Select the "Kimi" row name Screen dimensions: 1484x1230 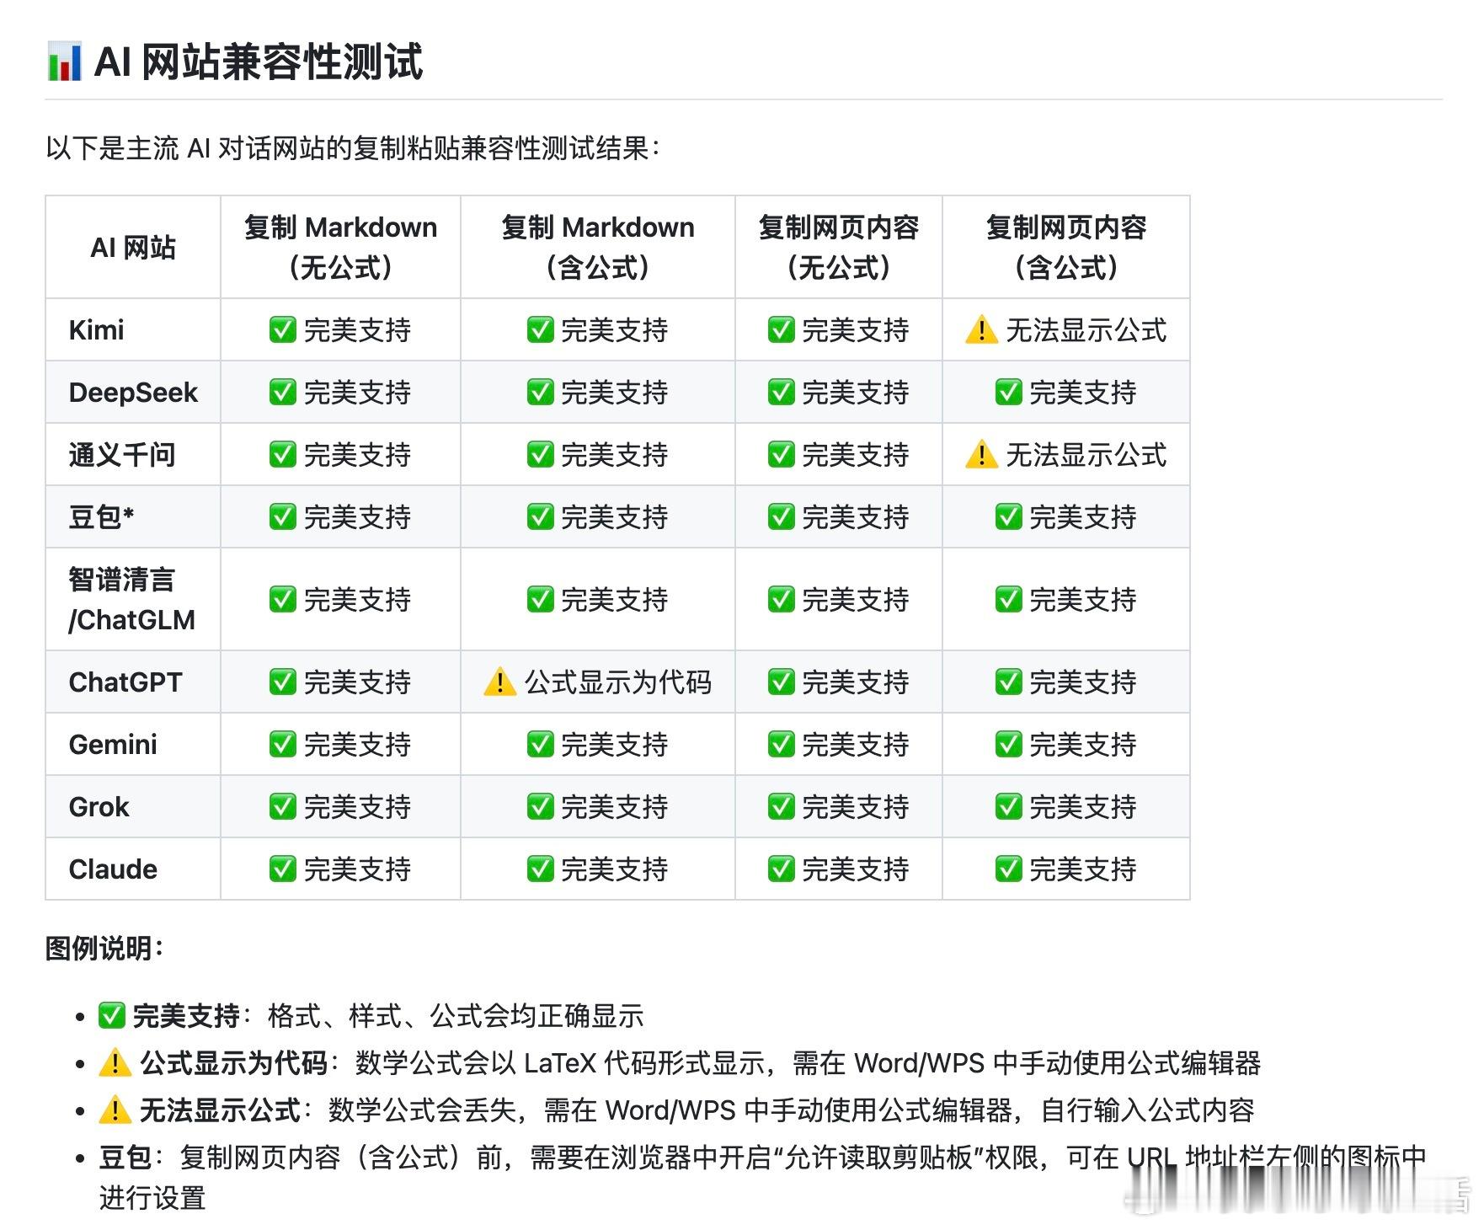pos(97,329)
